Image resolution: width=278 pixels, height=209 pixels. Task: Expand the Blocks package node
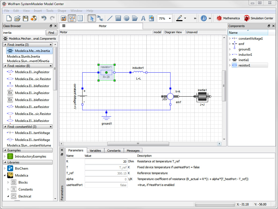(8, 182)
